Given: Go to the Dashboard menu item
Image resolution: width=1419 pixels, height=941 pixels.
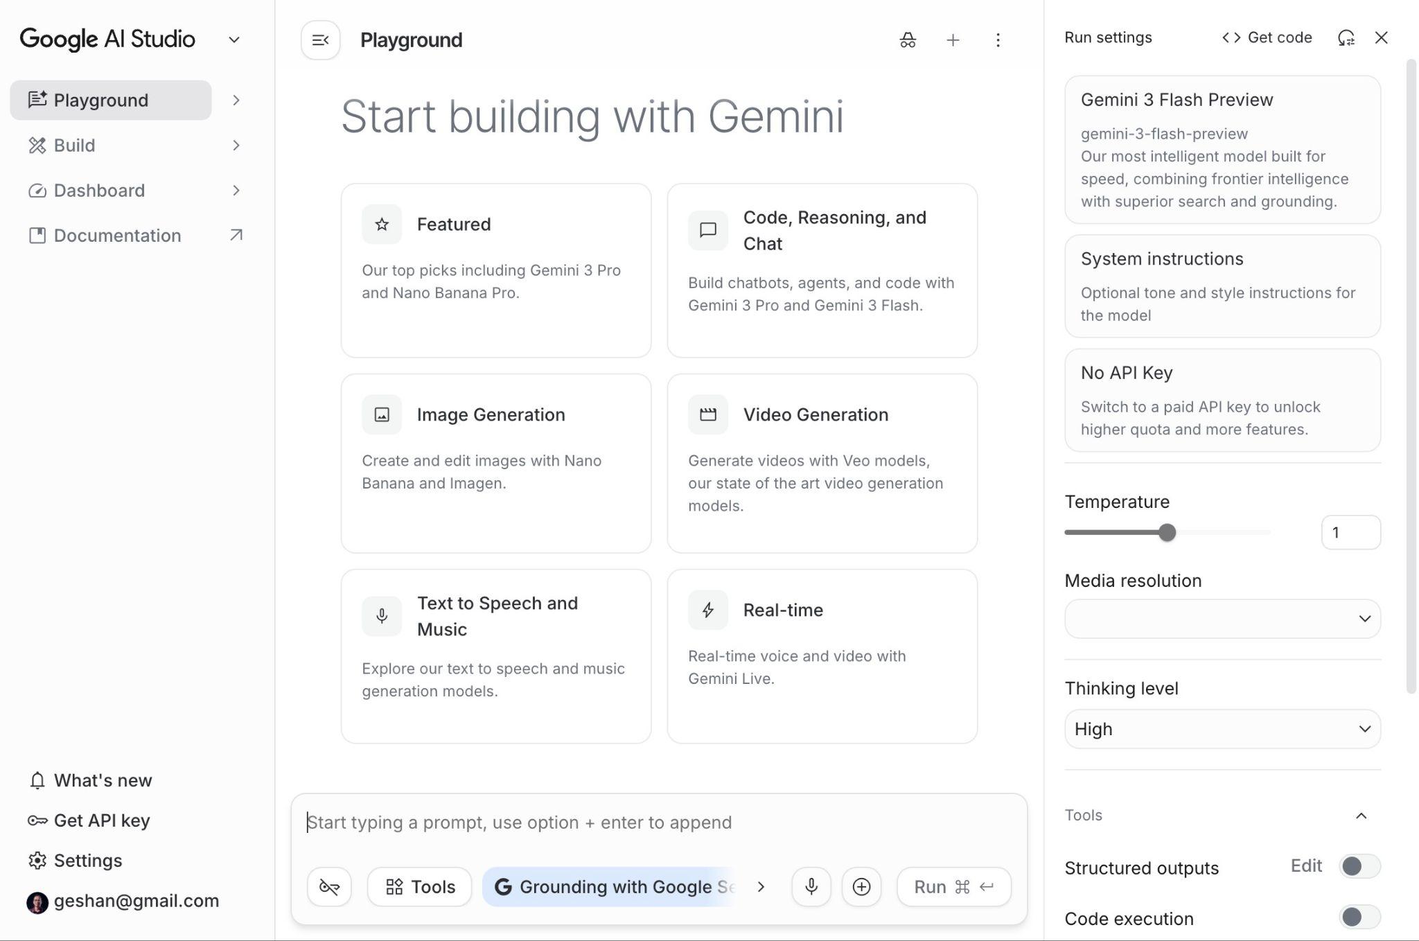Looking at the screenshot, I should tap(99, 191).
